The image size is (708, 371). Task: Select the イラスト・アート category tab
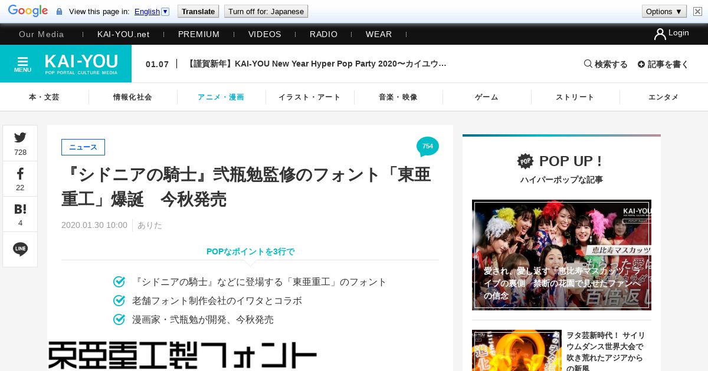310,97
